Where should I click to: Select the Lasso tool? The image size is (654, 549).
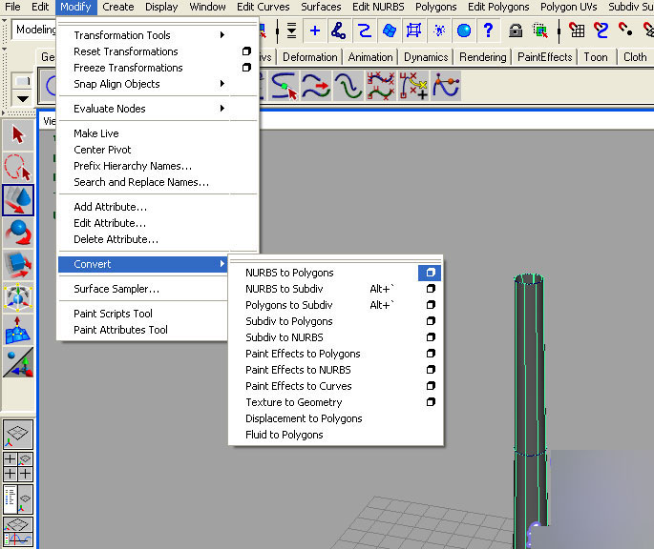coord(18,168)
